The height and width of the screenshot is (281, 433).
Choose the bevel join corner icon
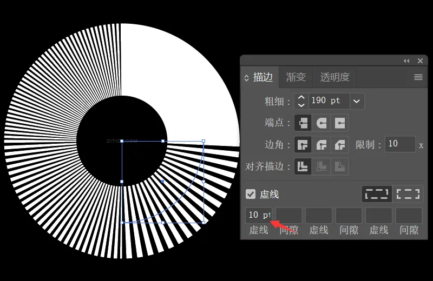pos(339,144)
